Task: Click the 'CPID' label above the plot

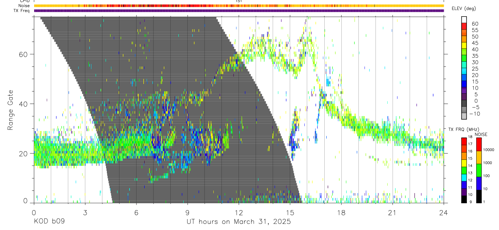Action: (x=24, y=1)
